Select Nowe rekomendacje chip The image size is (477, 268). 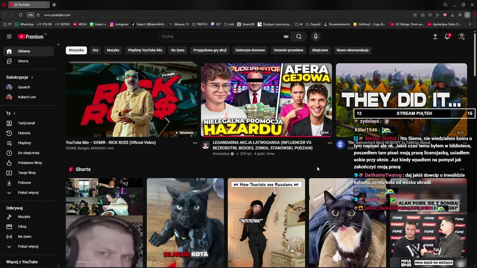pos(353,50)
